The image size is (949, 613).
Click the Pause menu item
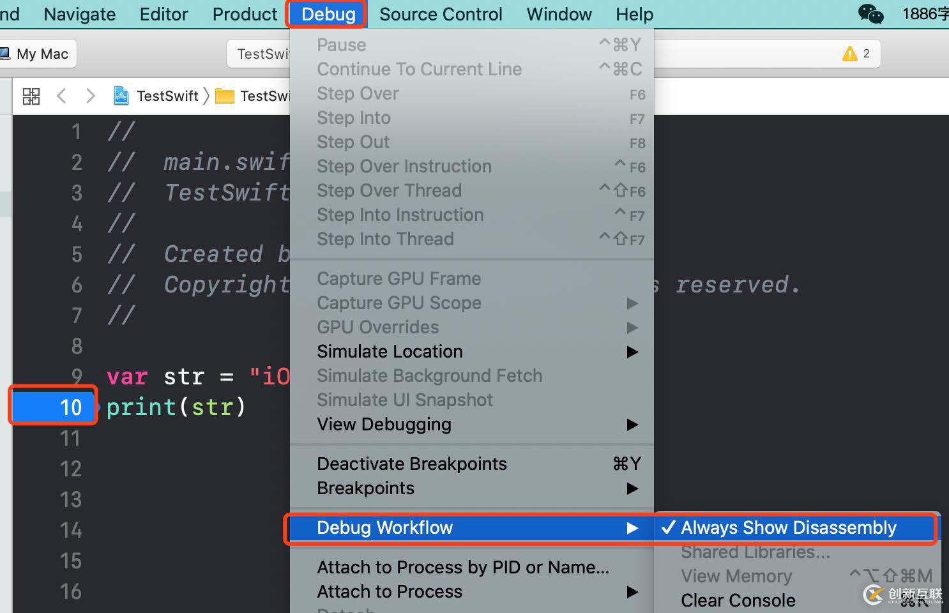click(472, 45)
